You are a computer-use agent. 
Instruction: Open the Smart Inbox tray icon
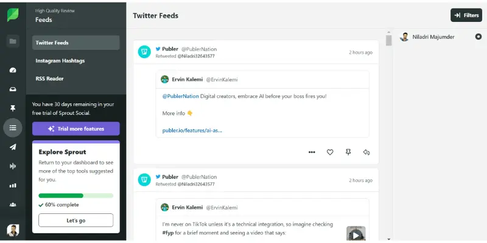[x=13, y=89]
